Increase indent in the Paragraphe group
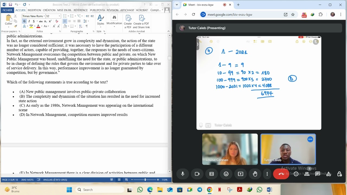 [x=92, y=16]
